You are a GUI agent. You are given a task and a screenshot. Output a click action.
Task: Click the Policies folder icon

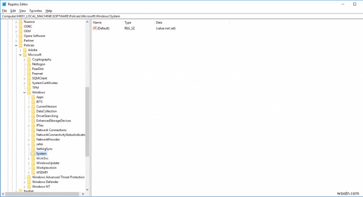20,45
